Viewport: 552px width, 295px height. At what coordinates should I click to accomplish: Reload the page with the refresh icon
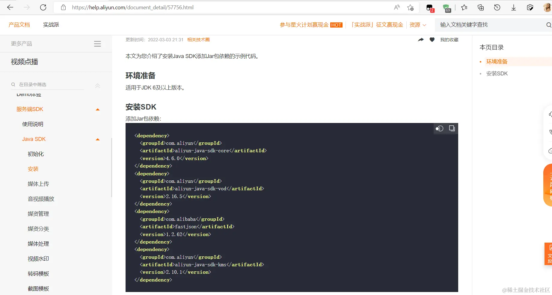tap(43, 7)
